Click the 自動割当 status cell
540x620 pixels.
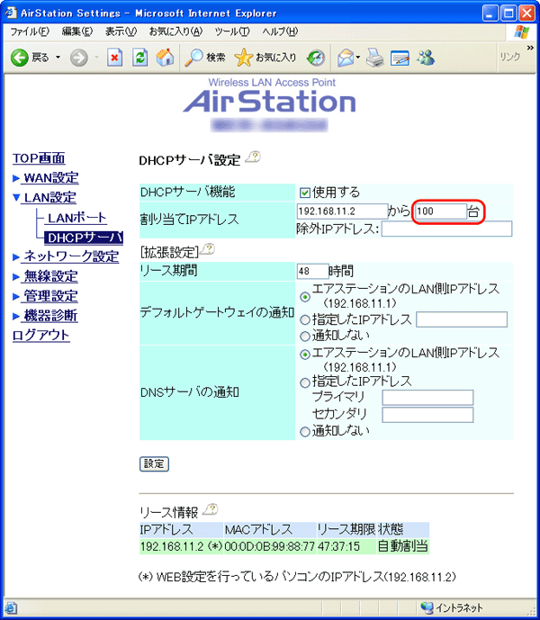click(402, 546)
